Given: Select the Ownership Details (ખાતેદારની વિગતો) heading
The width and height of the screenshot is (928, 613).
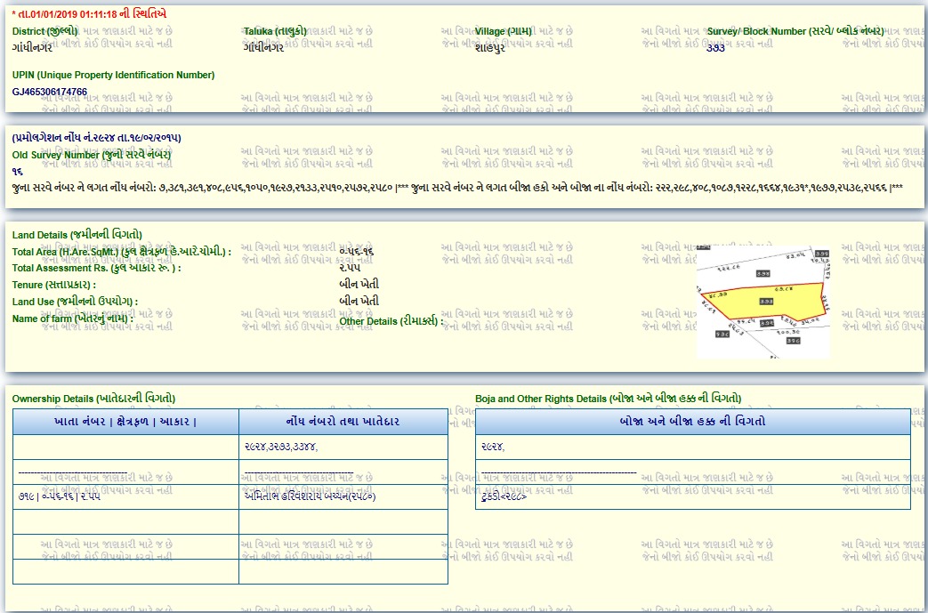Looking at the screenshot, I should coord(93,399).
